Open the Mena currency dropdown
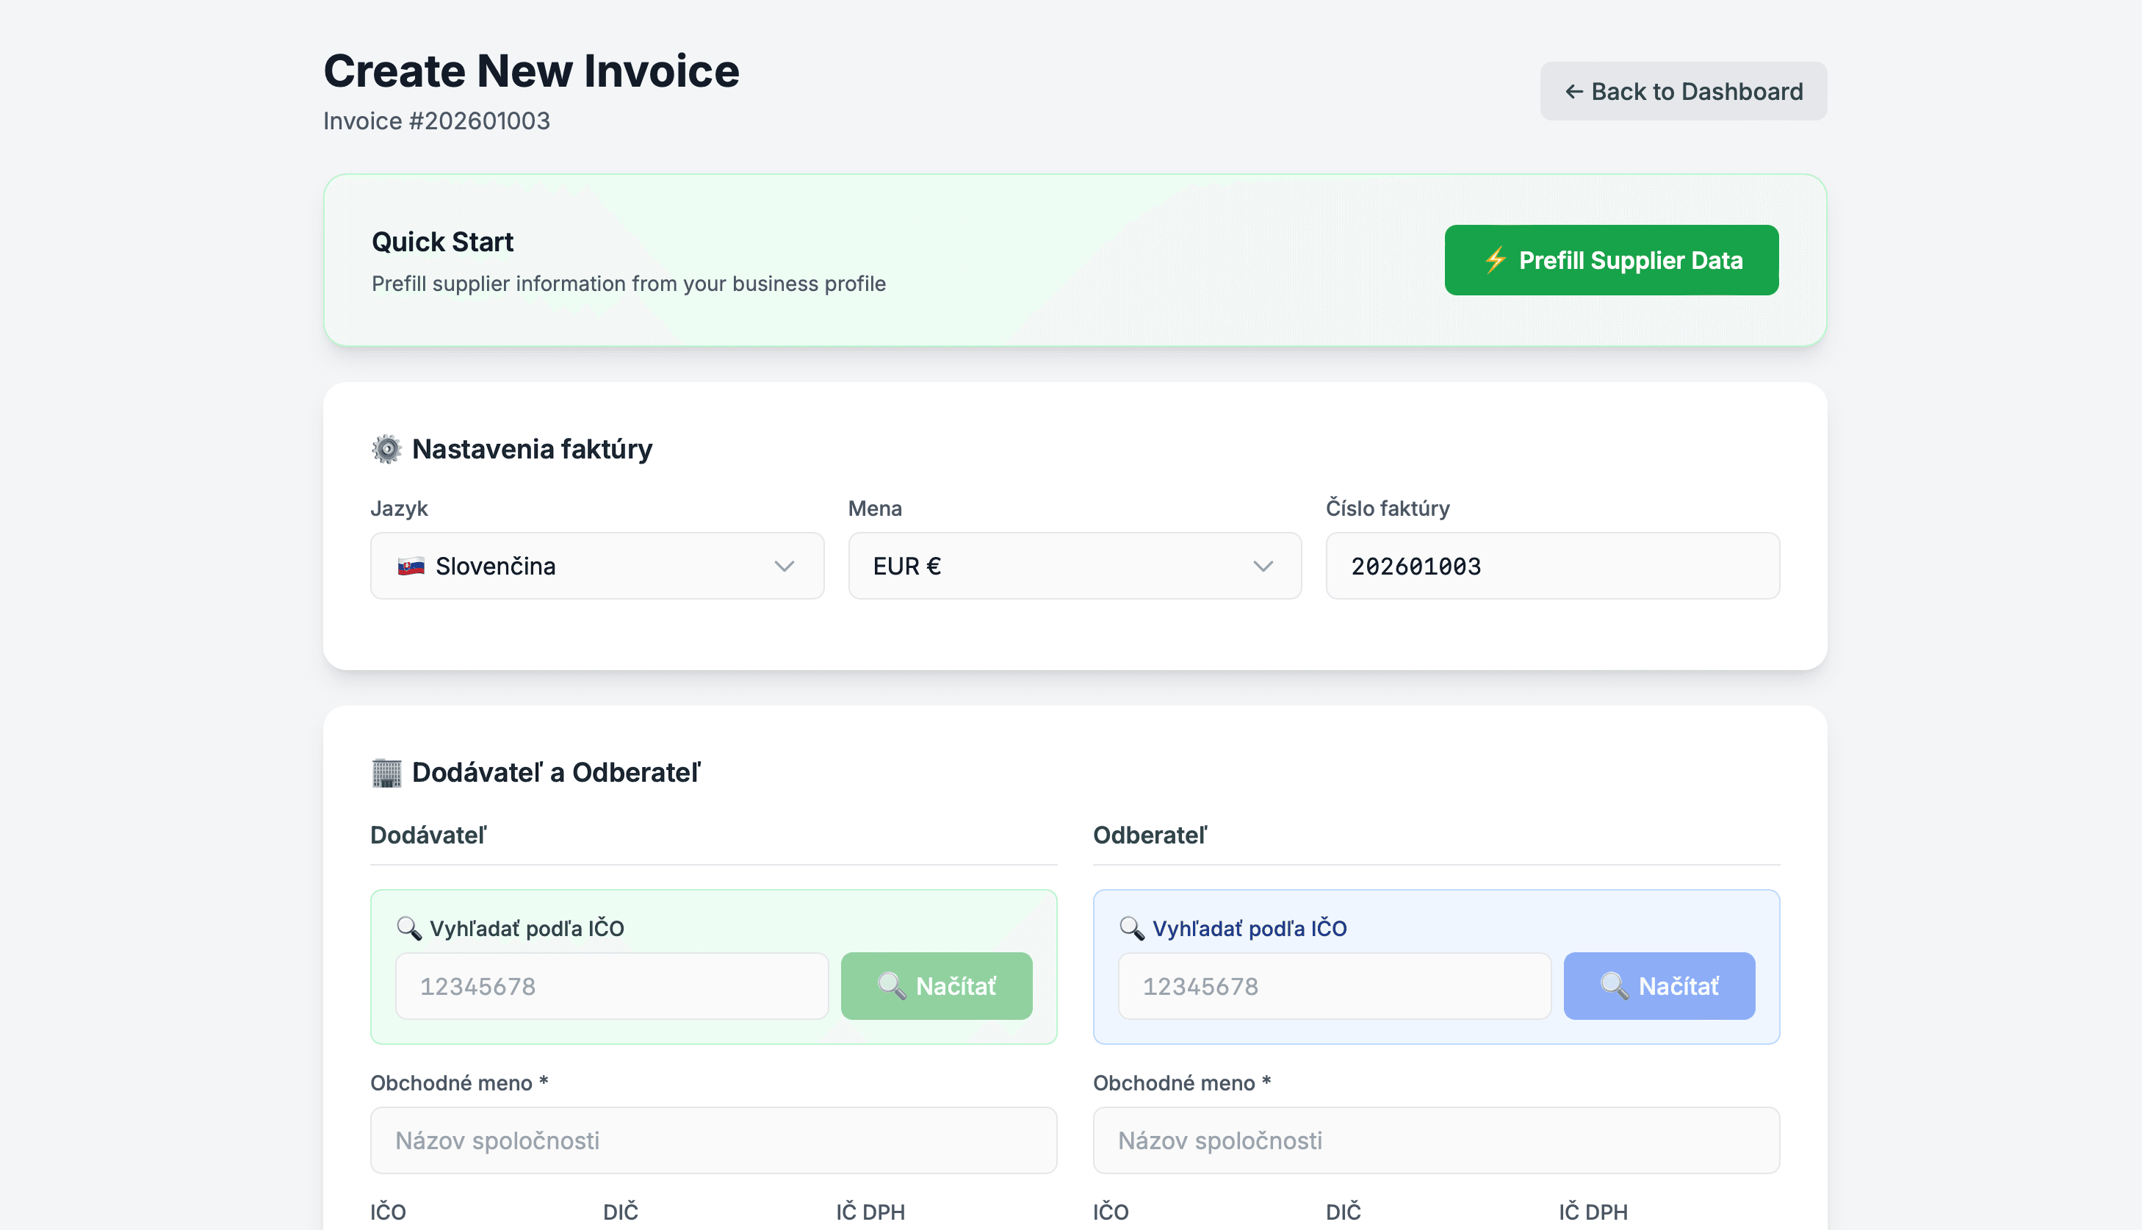Viewport: 2142px width, 1230px height. [1074, 566]
